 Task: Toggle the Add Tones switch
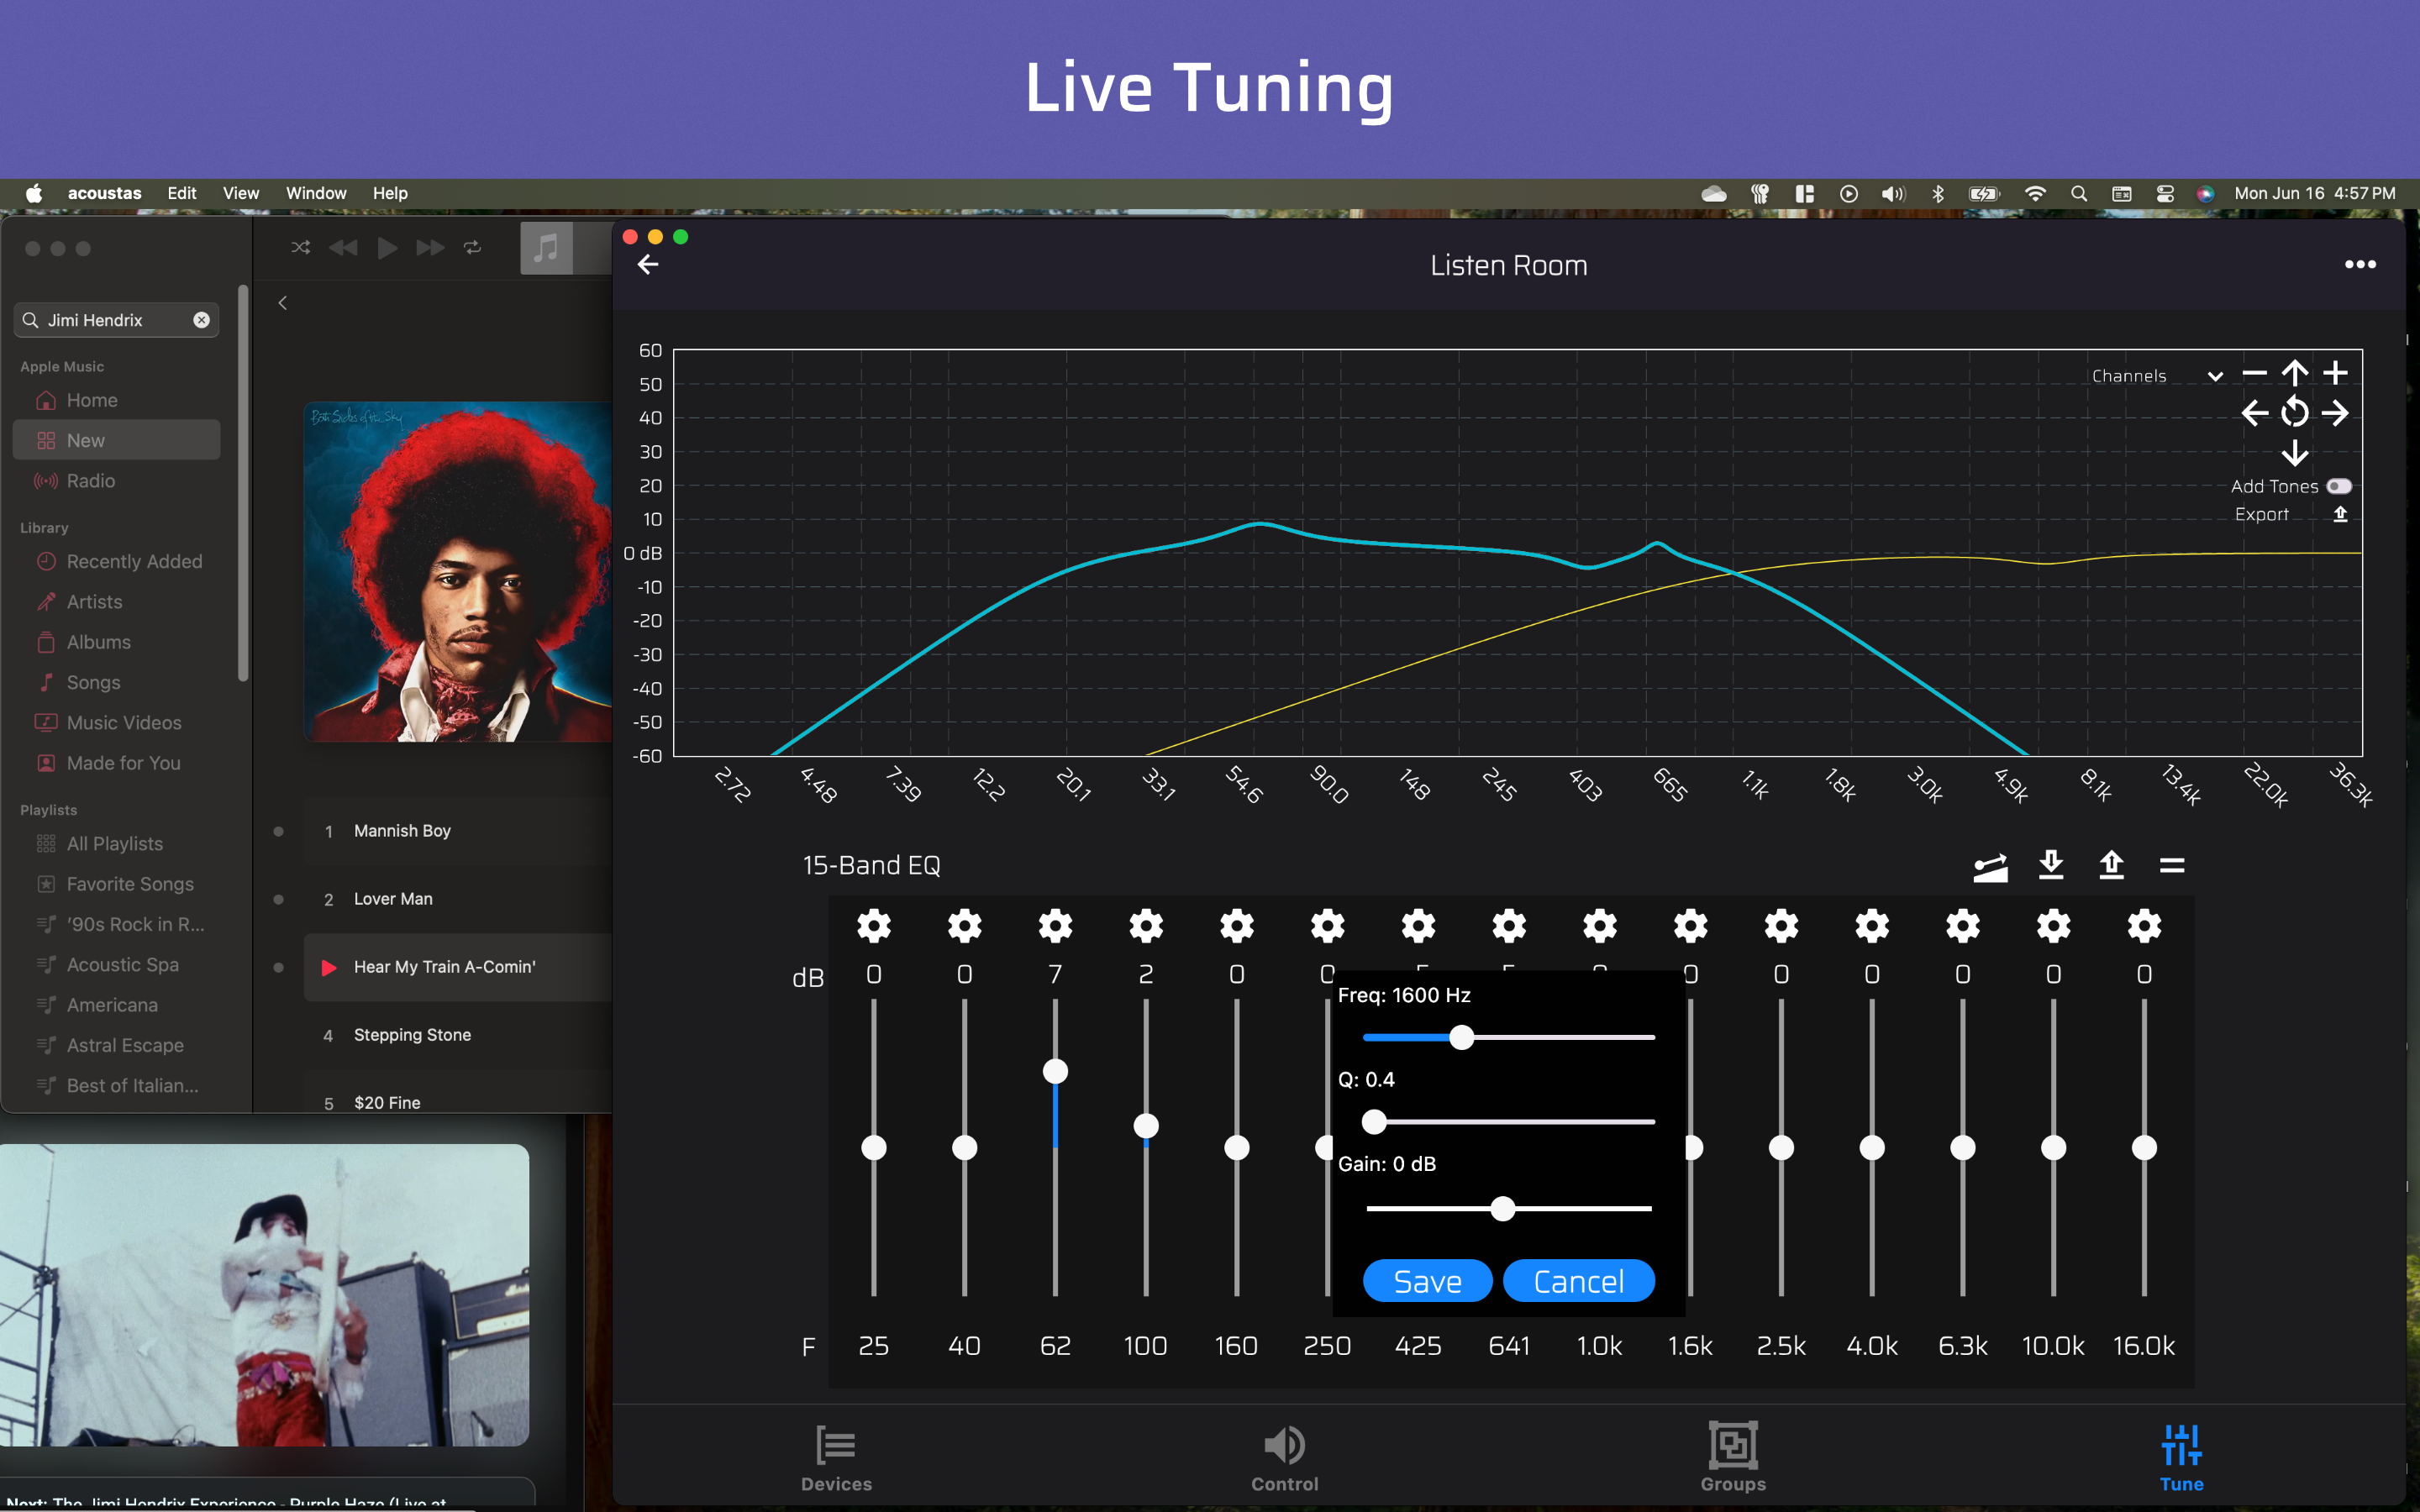2338,486
